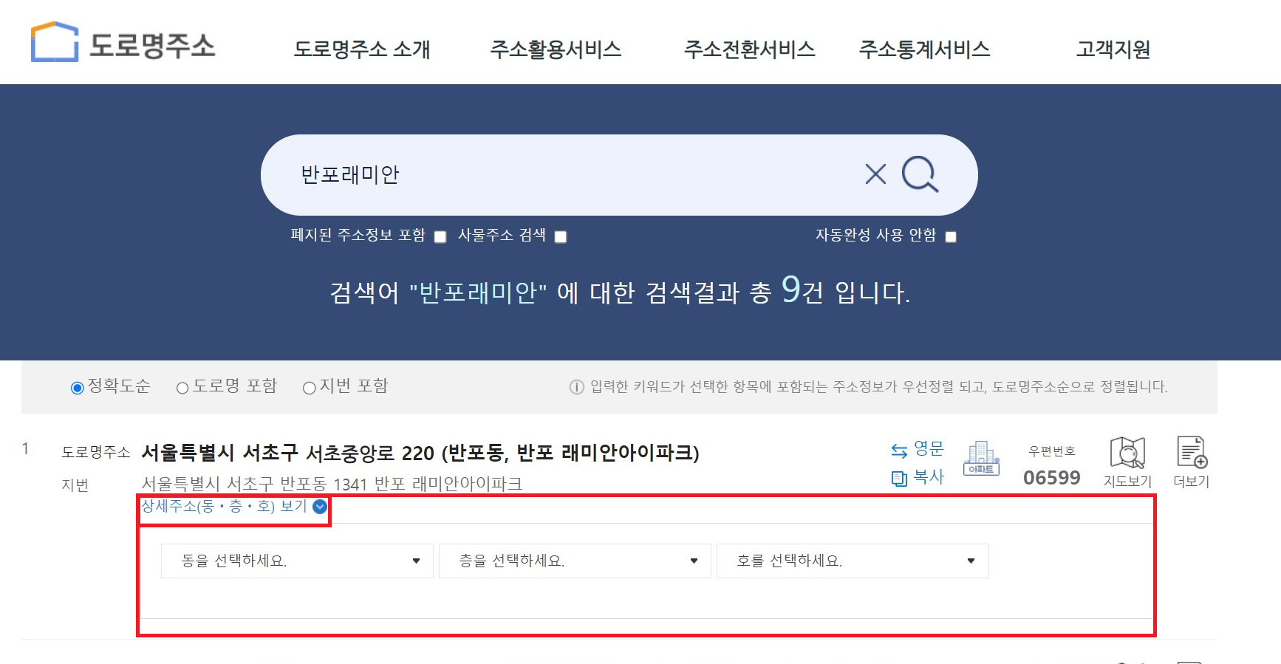
Task: Open the 층을 선택하세요 dropdown
Action: point(575,561)
